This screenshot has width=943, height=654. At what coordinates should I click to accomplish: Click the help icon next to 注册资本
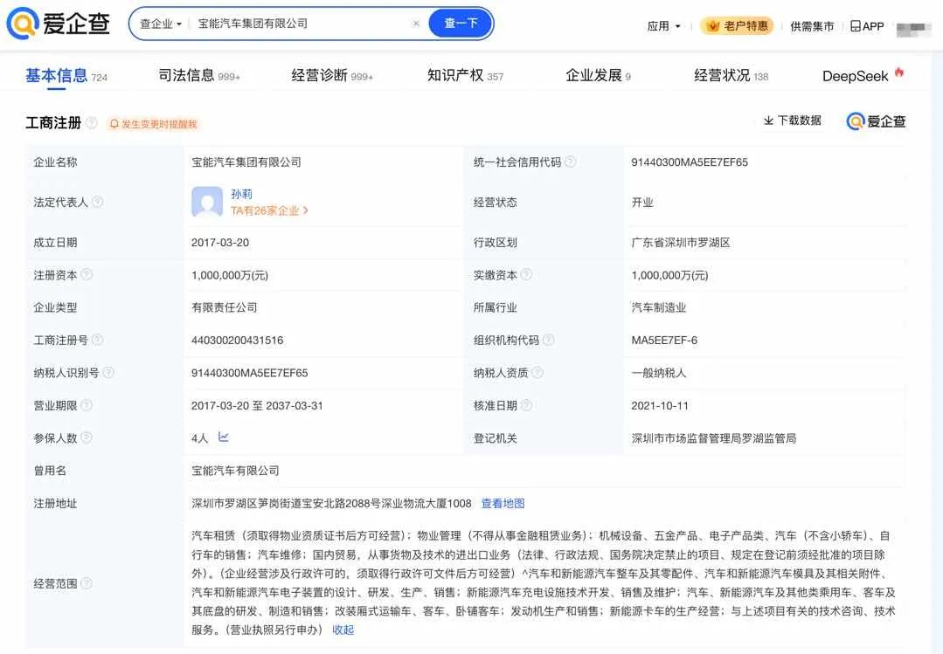tap(87, 275)
